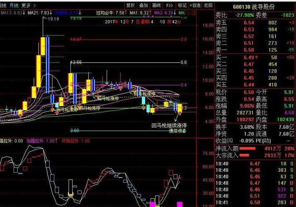Select the 画线 drawing tool
Screen dimensions: 296x207
(x=156, y=5)
